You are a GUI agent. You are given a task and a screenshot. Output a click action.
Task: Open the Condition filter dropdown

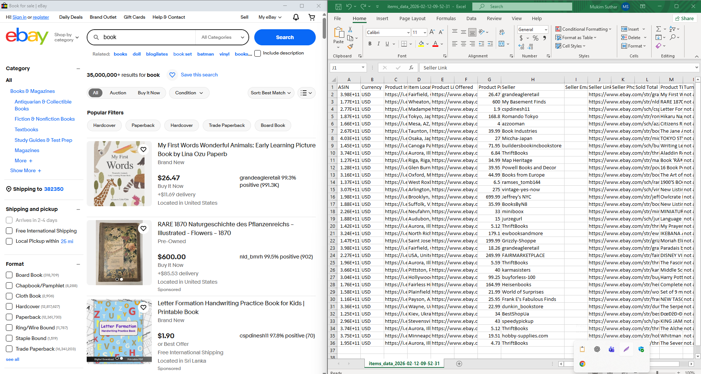click(x=189, y=93)
